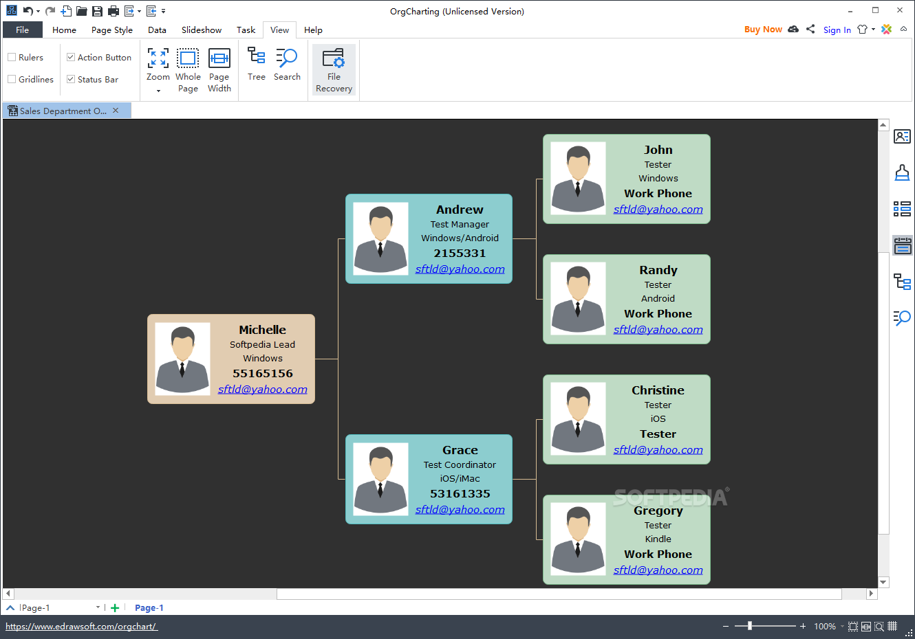Print using the printer icon
The height and width of the screenshot is (639, 915).
(x=114, y=11)
